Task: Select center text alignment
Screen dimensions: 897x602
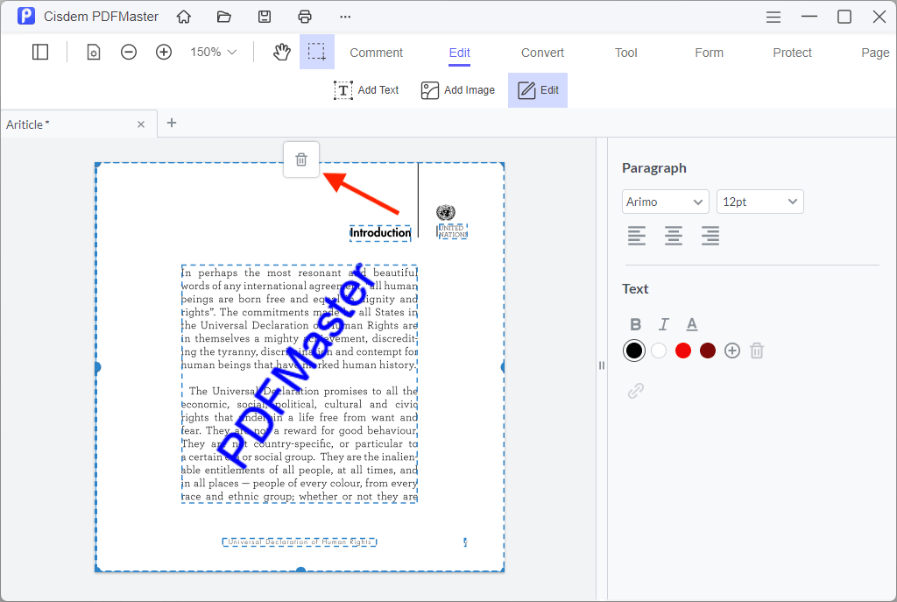Action: pyautogui.click(x=673, y=236)
